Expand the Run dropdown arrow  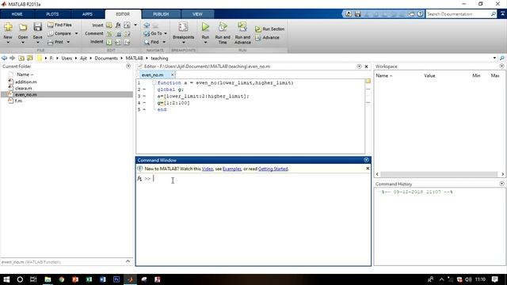(x=205, y=42)
